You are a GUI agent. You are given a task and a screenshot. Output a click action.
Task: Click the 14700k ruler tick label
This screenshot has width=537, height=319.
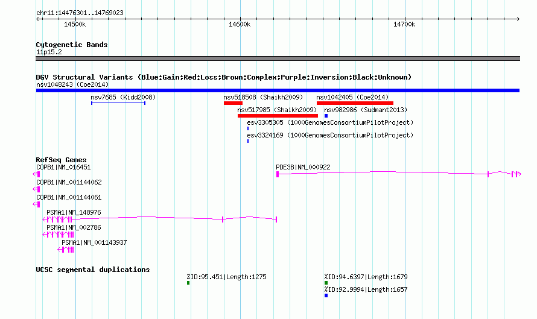point(404,24)
